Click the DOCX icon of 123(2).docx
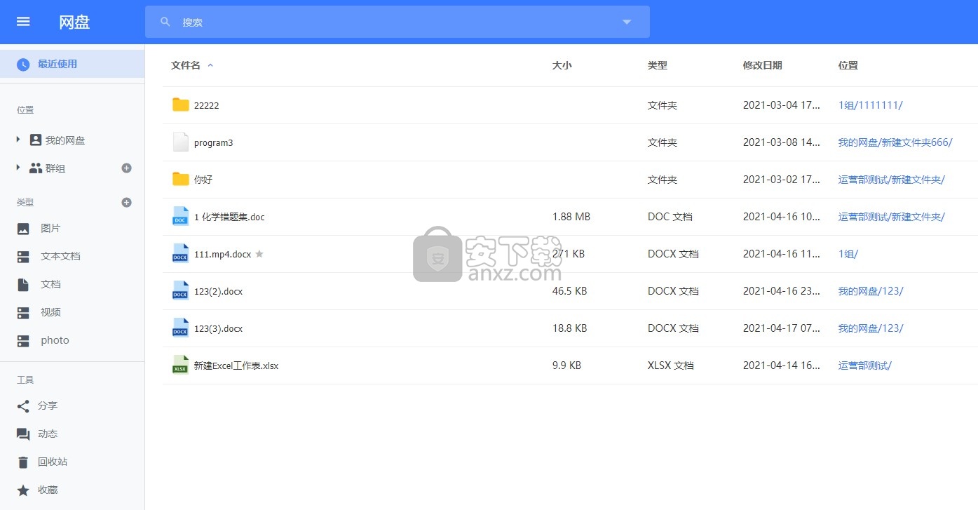Viewport: 978px width, 510px height. click(181, 290)
